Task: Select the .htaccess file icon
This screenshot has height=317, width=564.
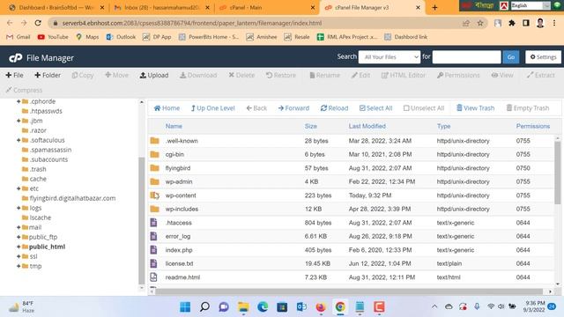Action: [x=153, y=223]
